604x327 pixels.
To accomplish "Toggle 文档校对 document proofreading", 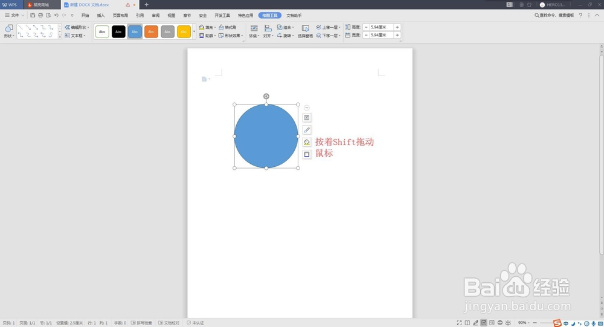I will [169, 323].
